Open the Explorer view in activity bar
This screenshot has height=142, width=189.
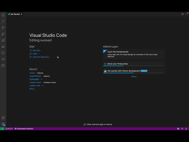3,15
